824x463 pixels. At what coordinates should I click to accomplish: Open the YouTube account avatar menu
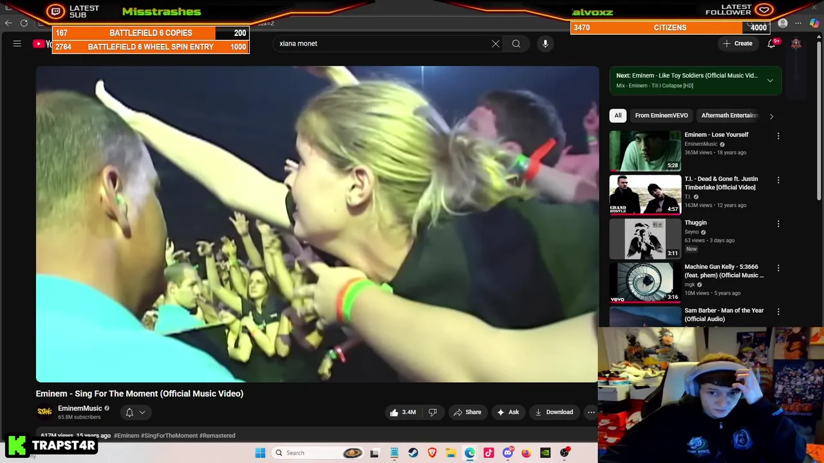[x=796, y=44]
